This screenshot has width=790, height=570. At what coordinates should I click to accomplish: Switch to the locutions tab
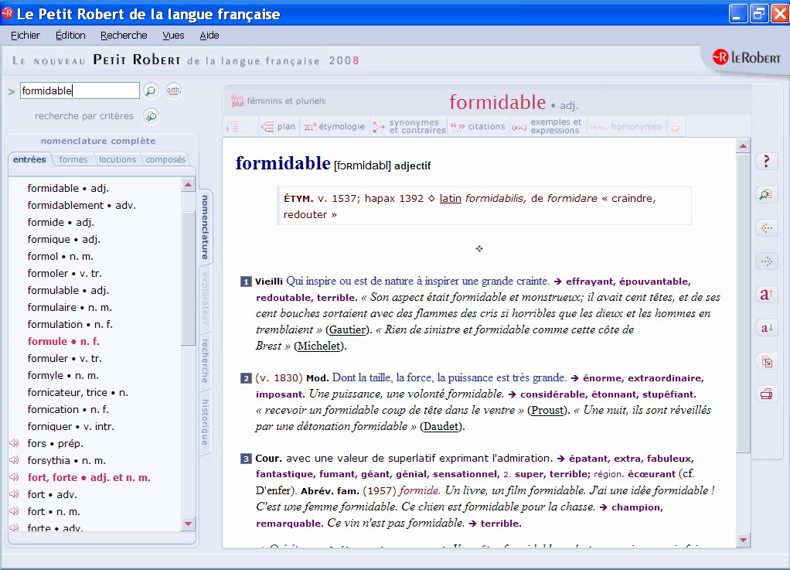click(x=117, y=160)
